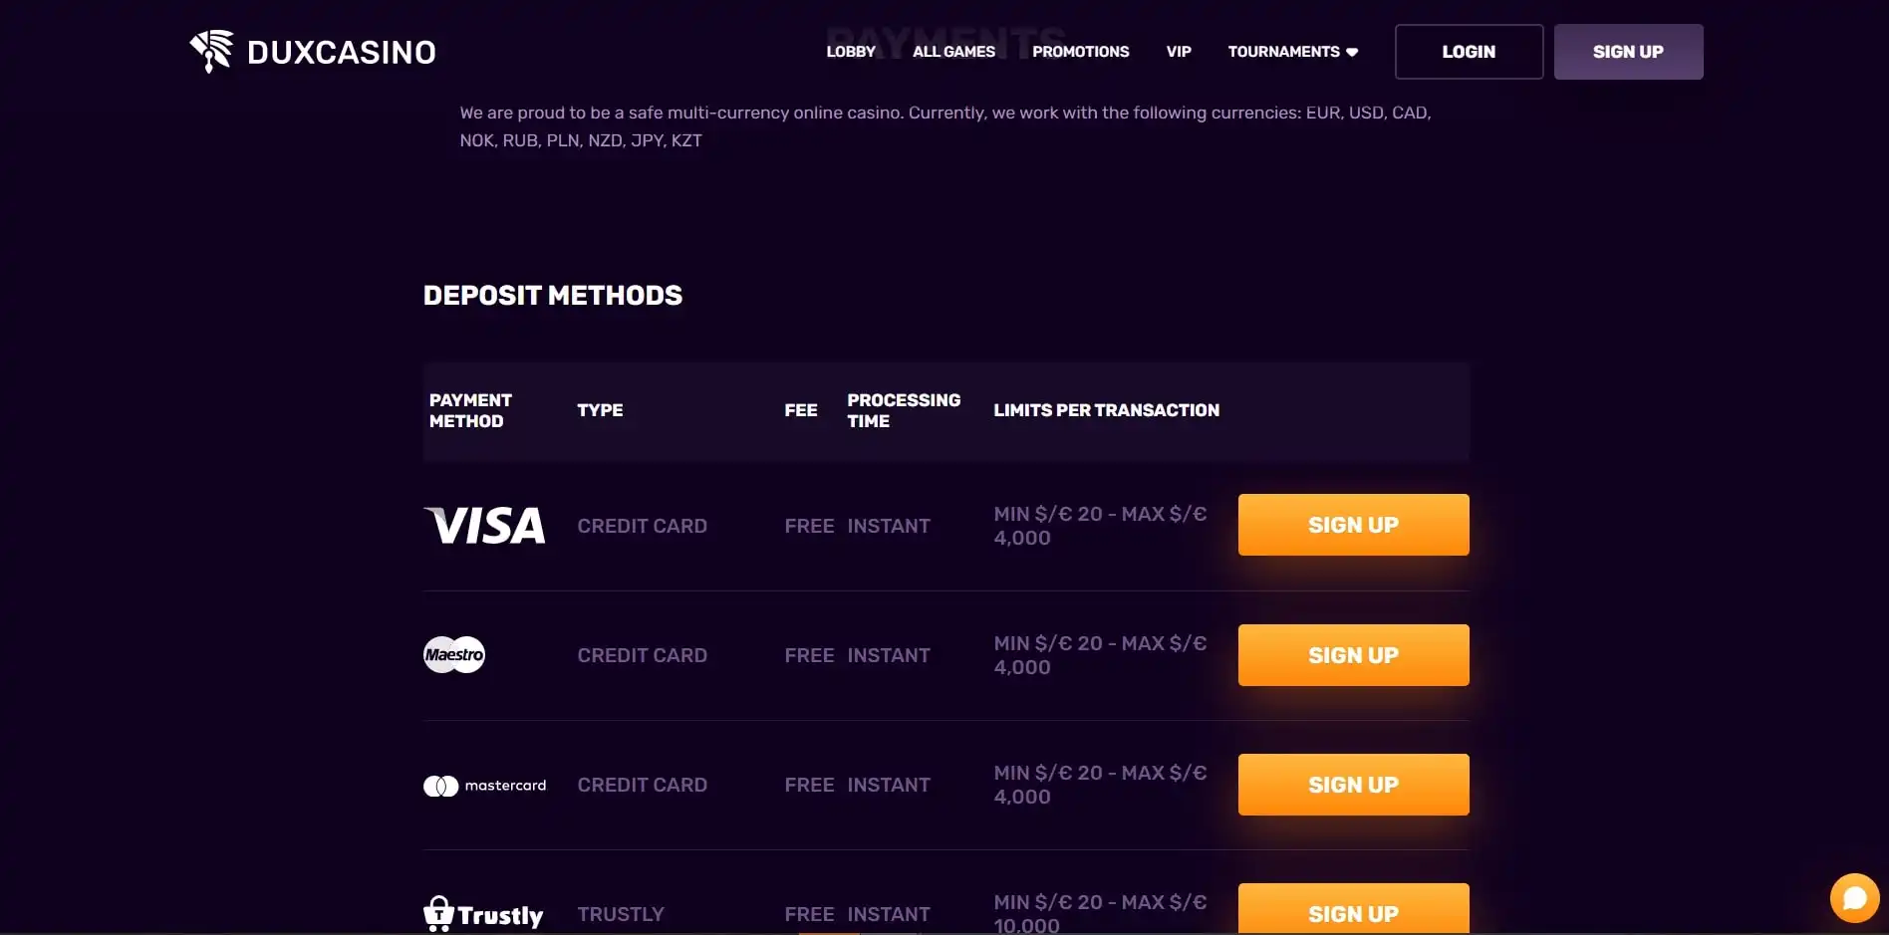Open the live chat bubble
1889x935 pixels.
(x=1854, y=898)
